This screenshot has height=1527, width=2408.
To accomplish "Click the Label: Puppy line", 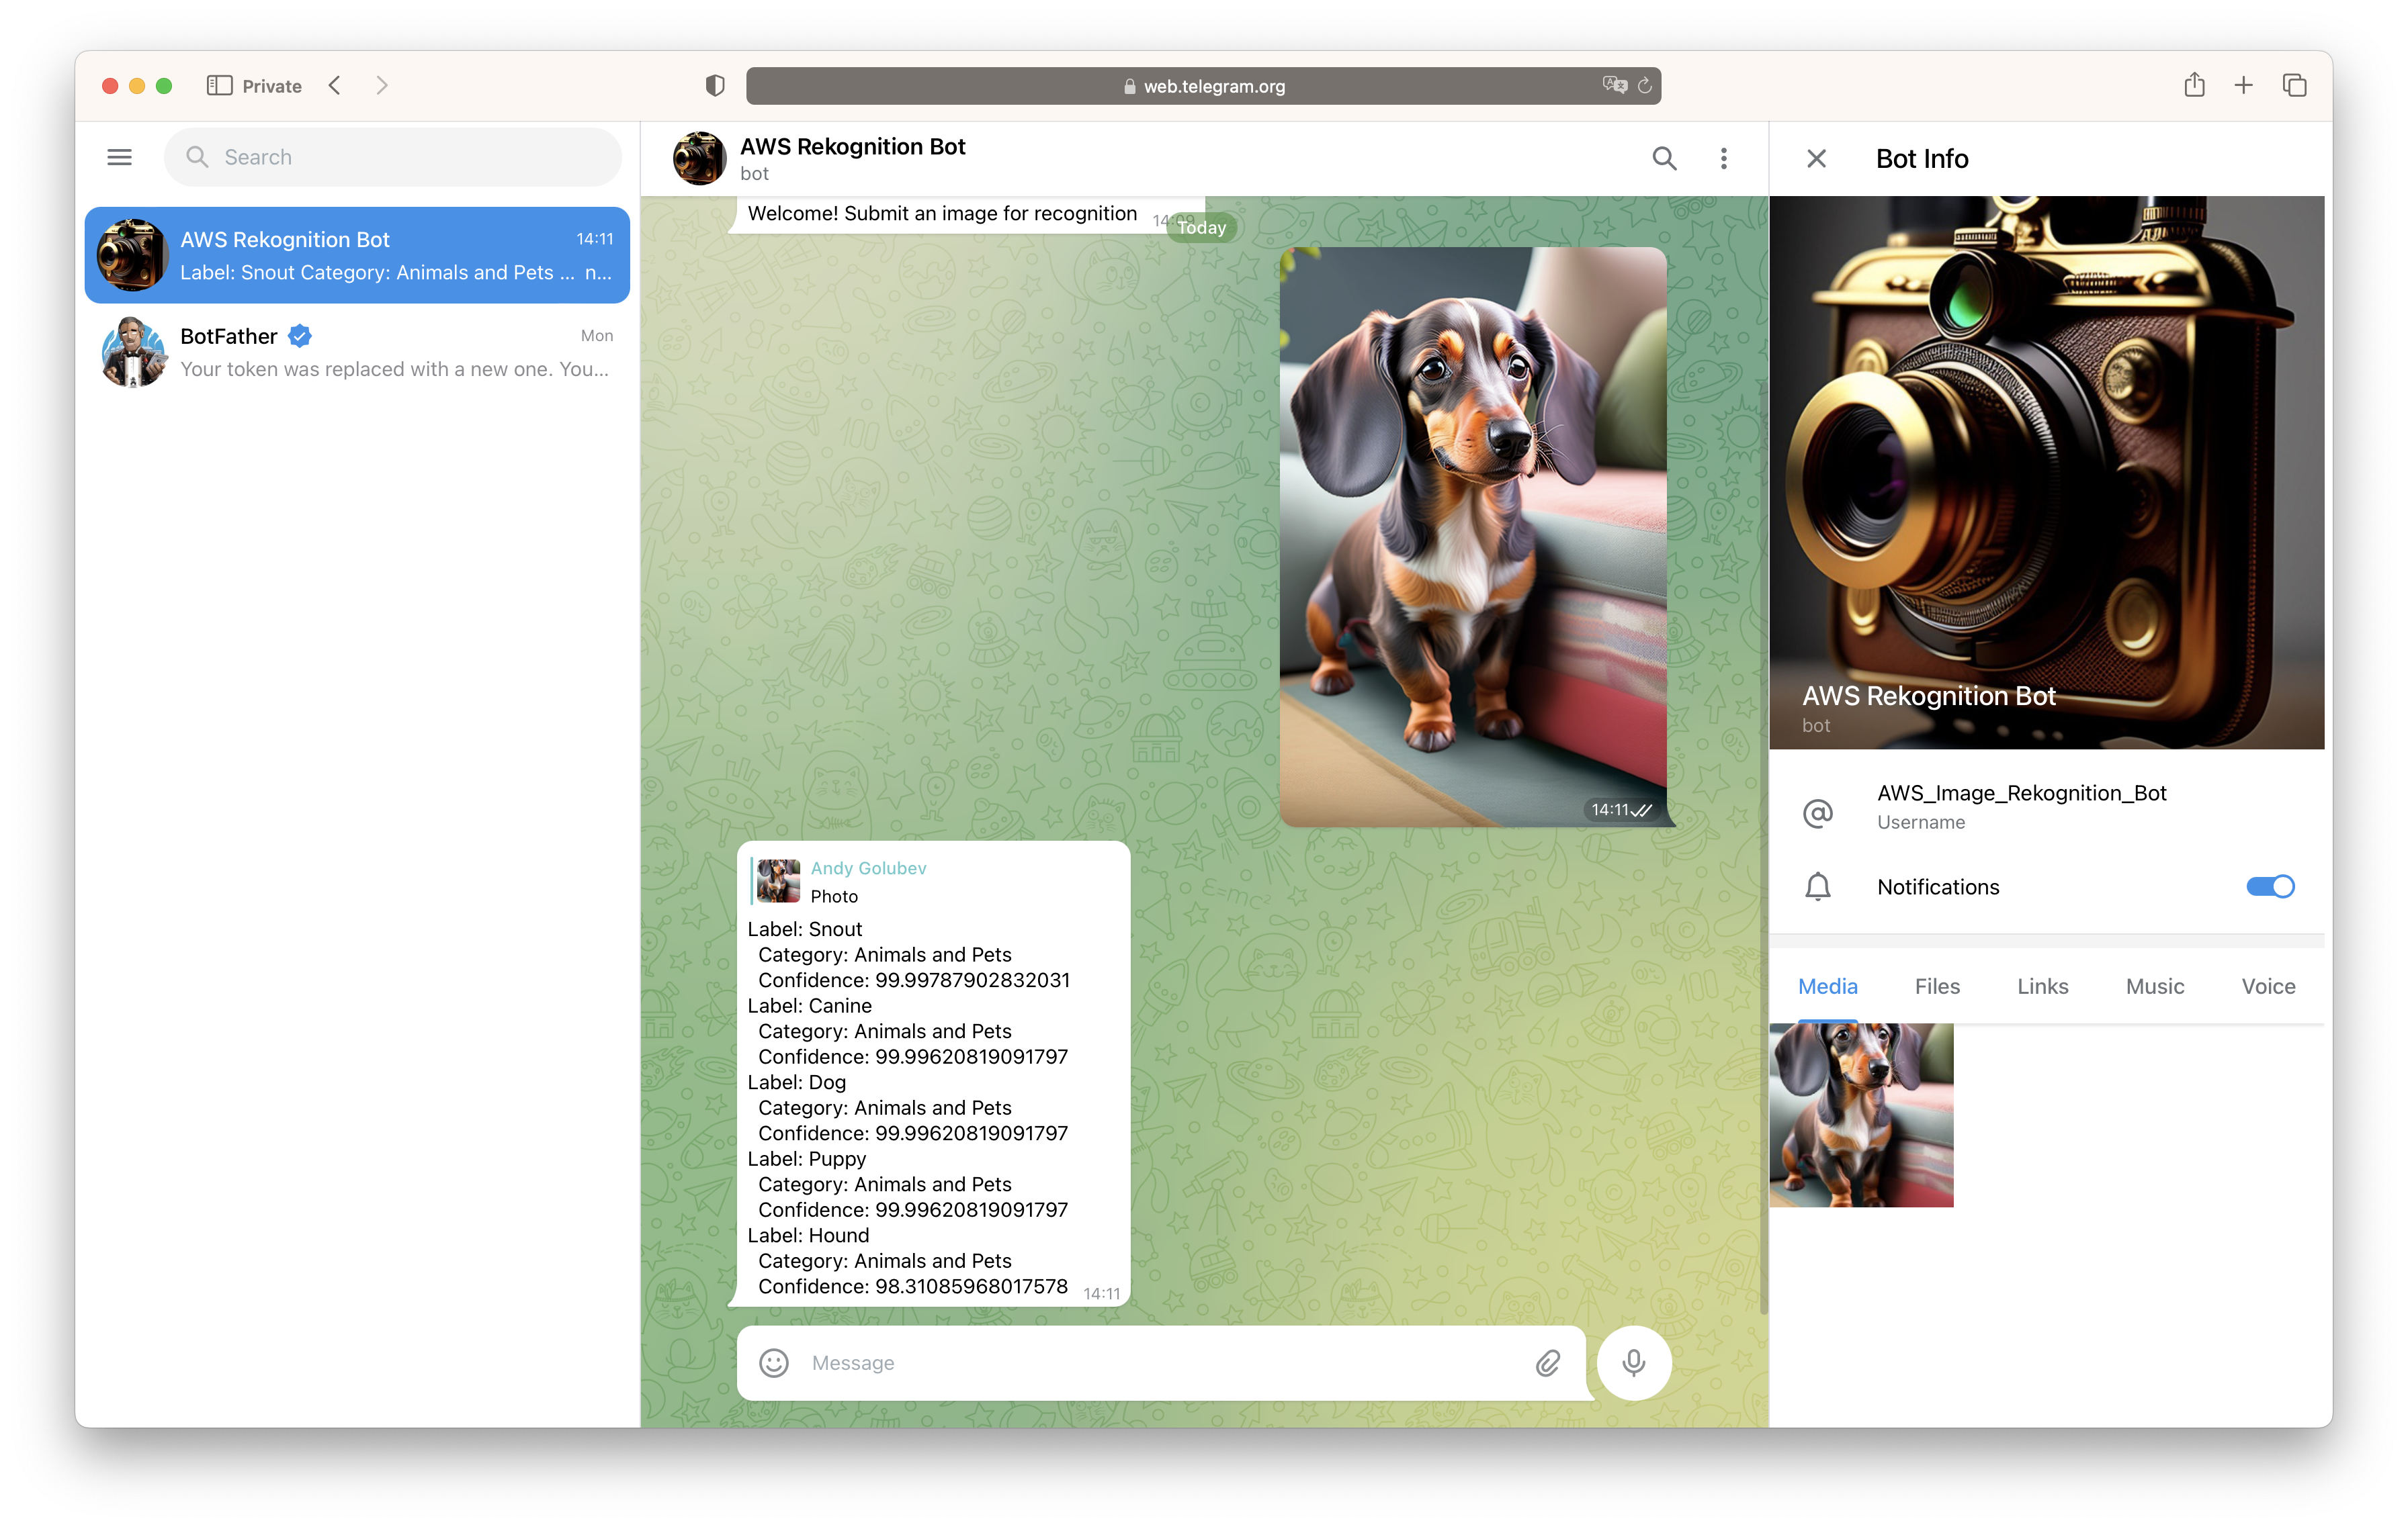I will pos(806,1158).
